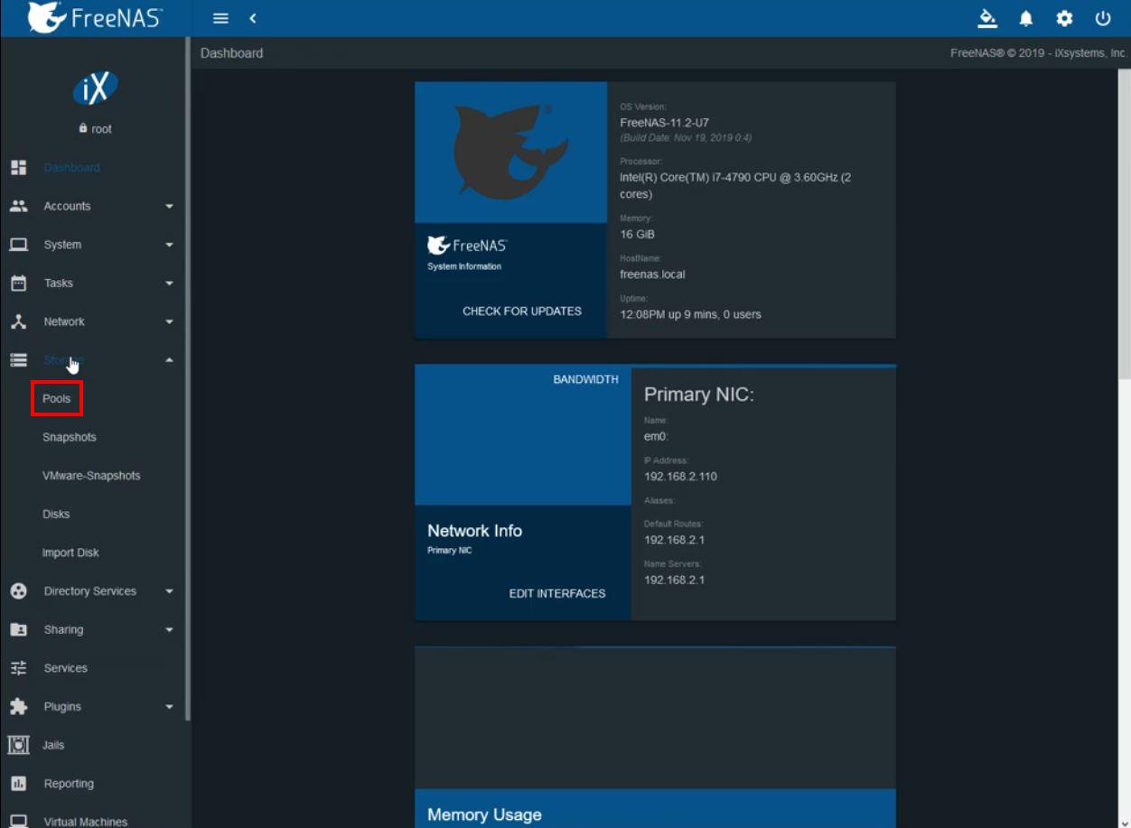Click the Dashboard grid icon
This screenshot has height=828, width=1131.
click(18, 167)
